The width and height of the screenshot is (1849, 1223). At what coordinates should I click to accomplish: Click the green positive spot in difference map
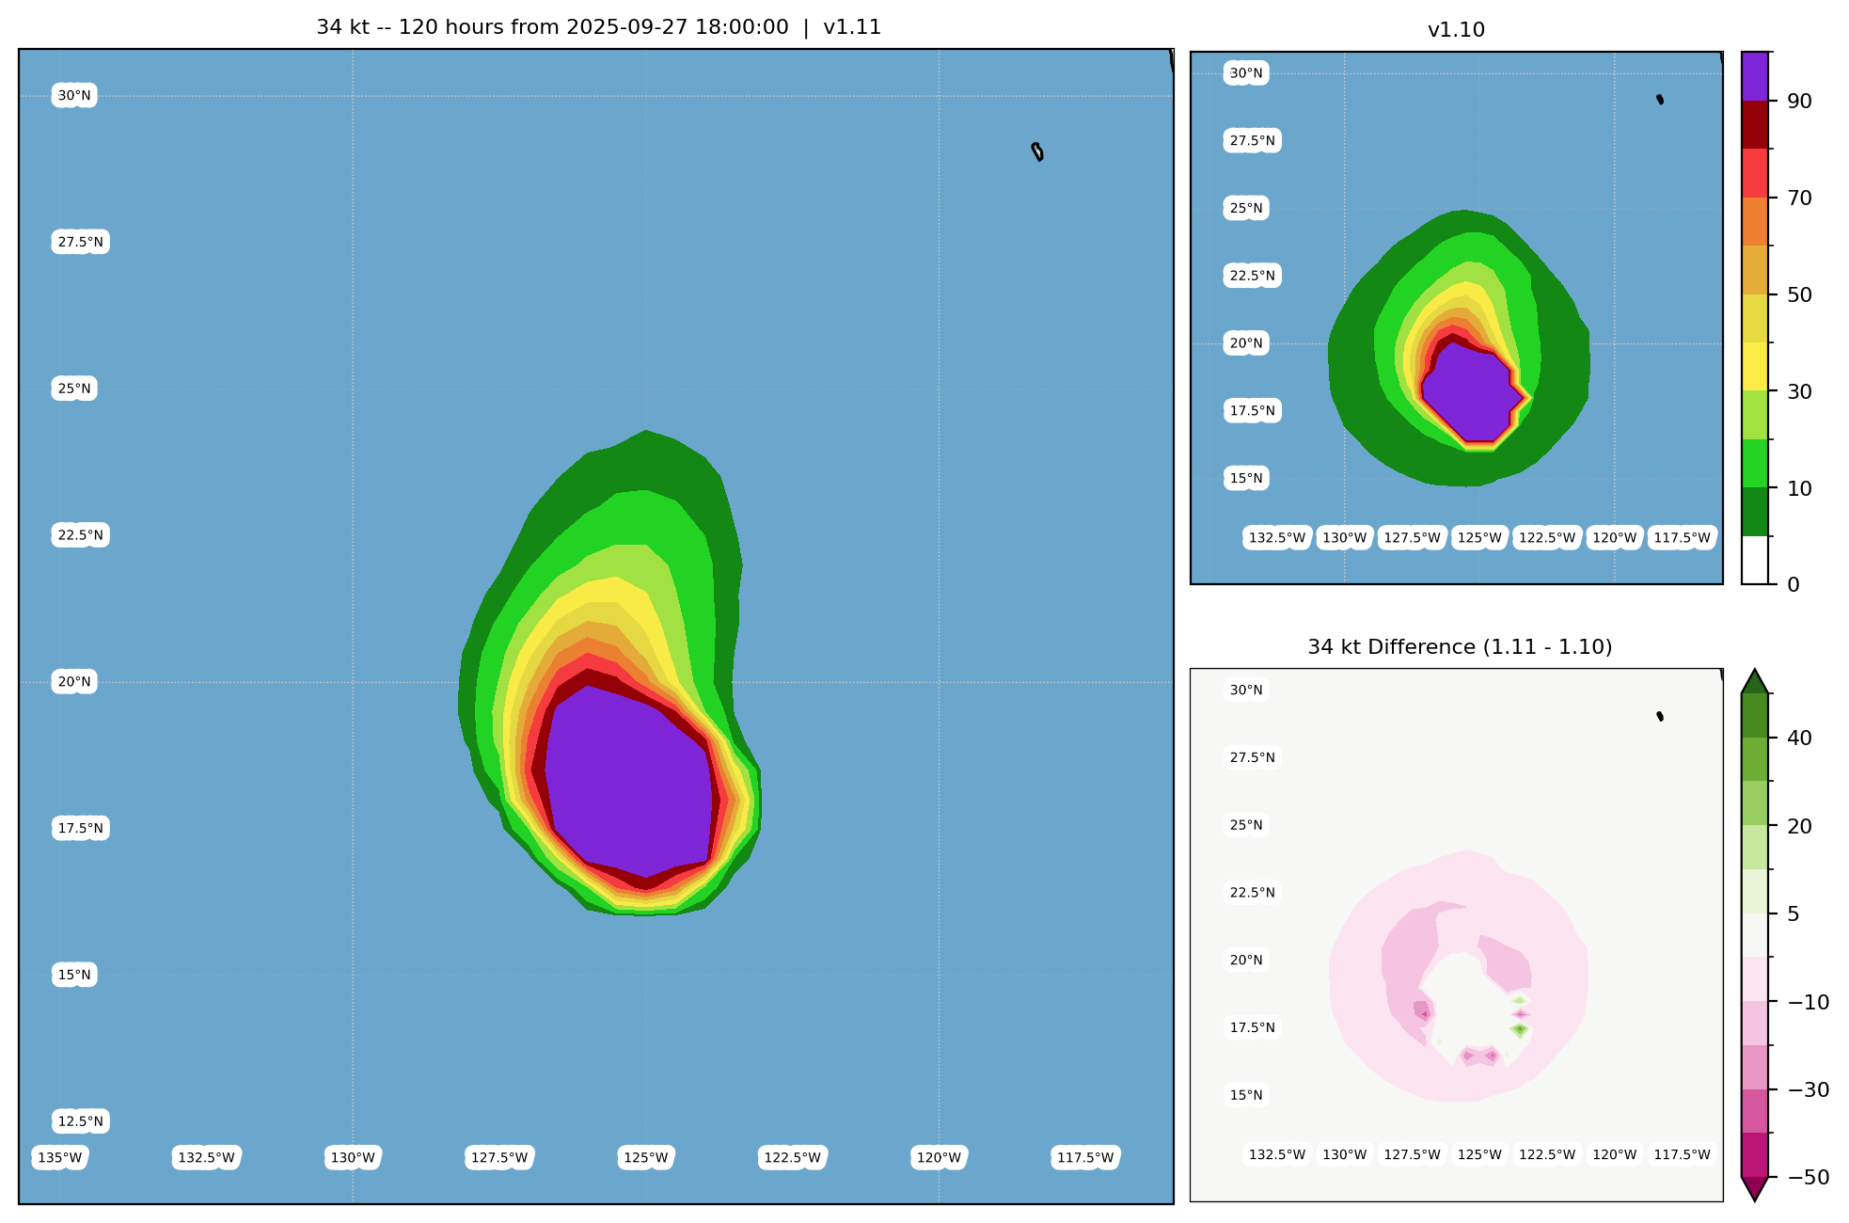click(x=1520, y=1029)
